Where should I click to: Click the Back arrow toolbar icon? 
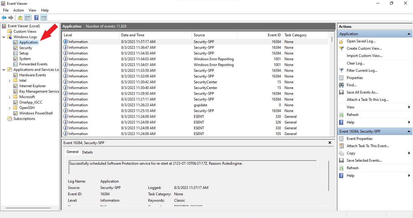coord(4,18)
